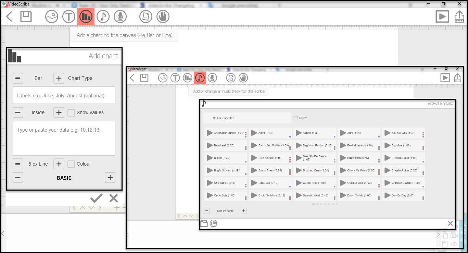Save the scribe in the chart window toolbar
The height and width of the screenshot is (253, 468).
[26, 16]
